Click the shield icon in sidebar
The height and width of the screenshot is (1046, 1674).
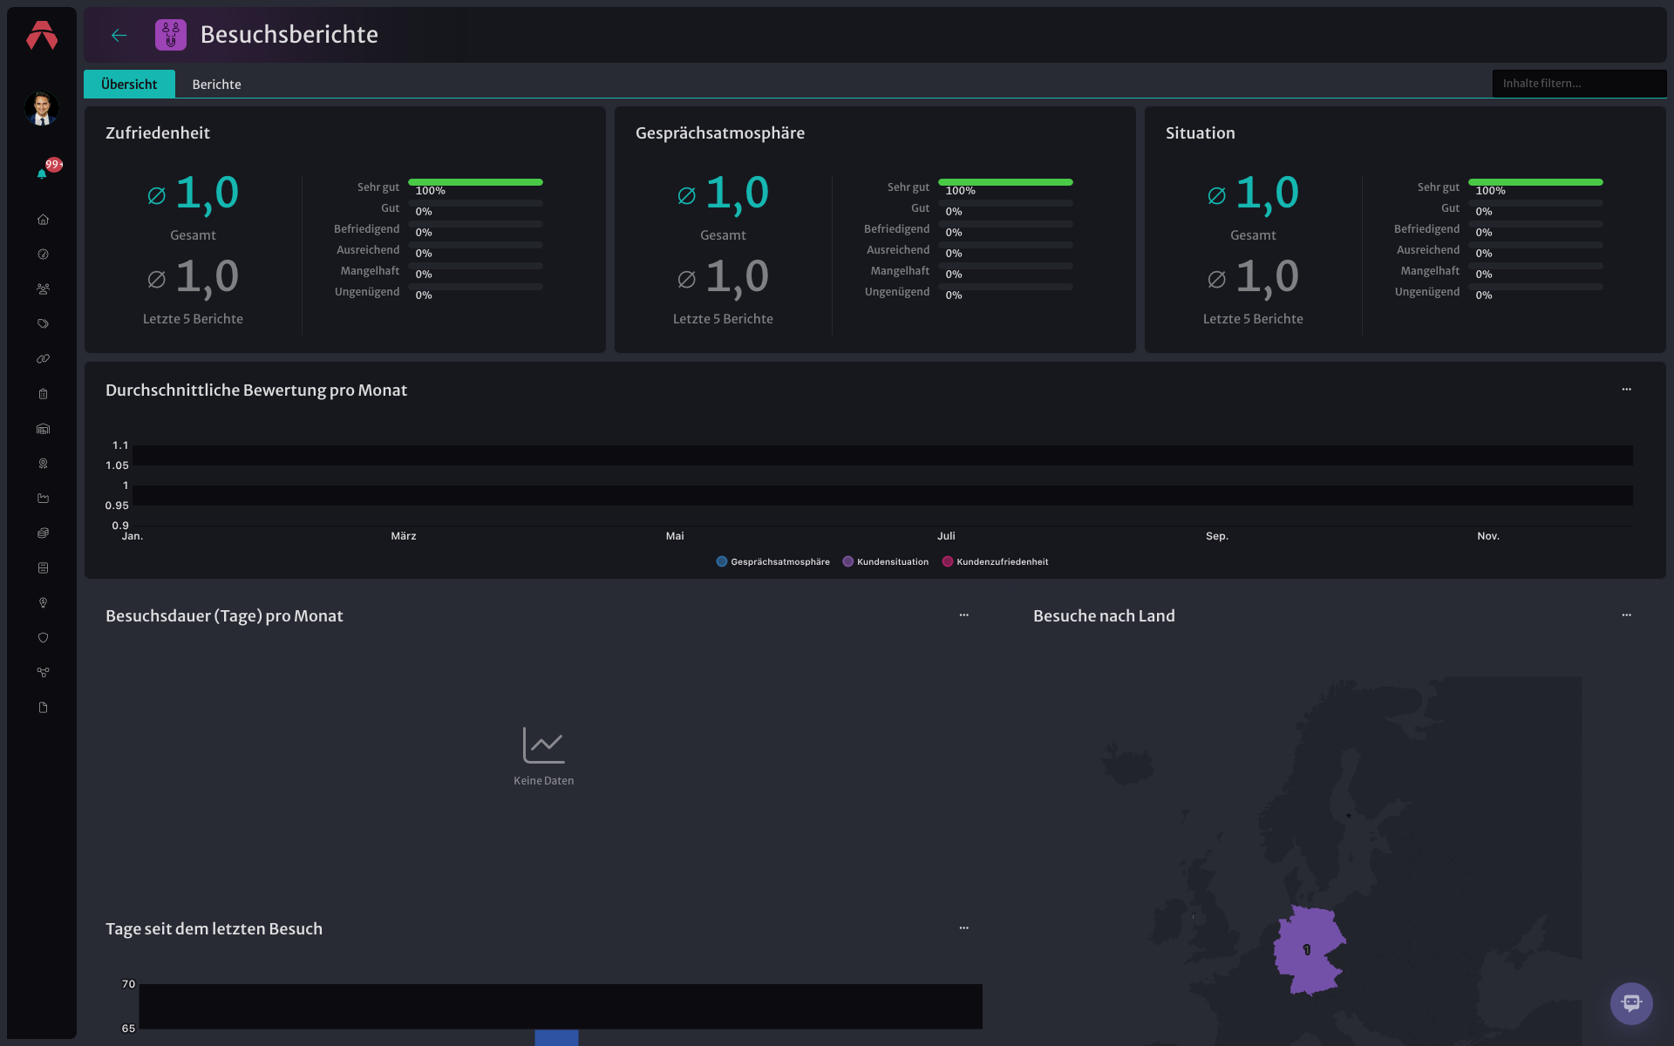point(43,638)
